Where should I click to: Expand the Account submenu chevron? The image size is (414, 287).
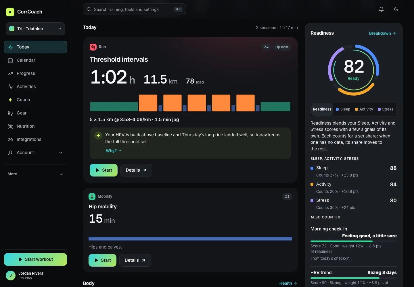pos(61,153)
